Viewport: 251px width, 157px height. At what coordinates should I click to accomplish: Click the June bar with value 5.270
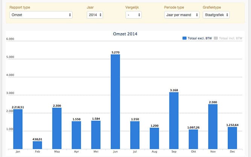(115, 101)
